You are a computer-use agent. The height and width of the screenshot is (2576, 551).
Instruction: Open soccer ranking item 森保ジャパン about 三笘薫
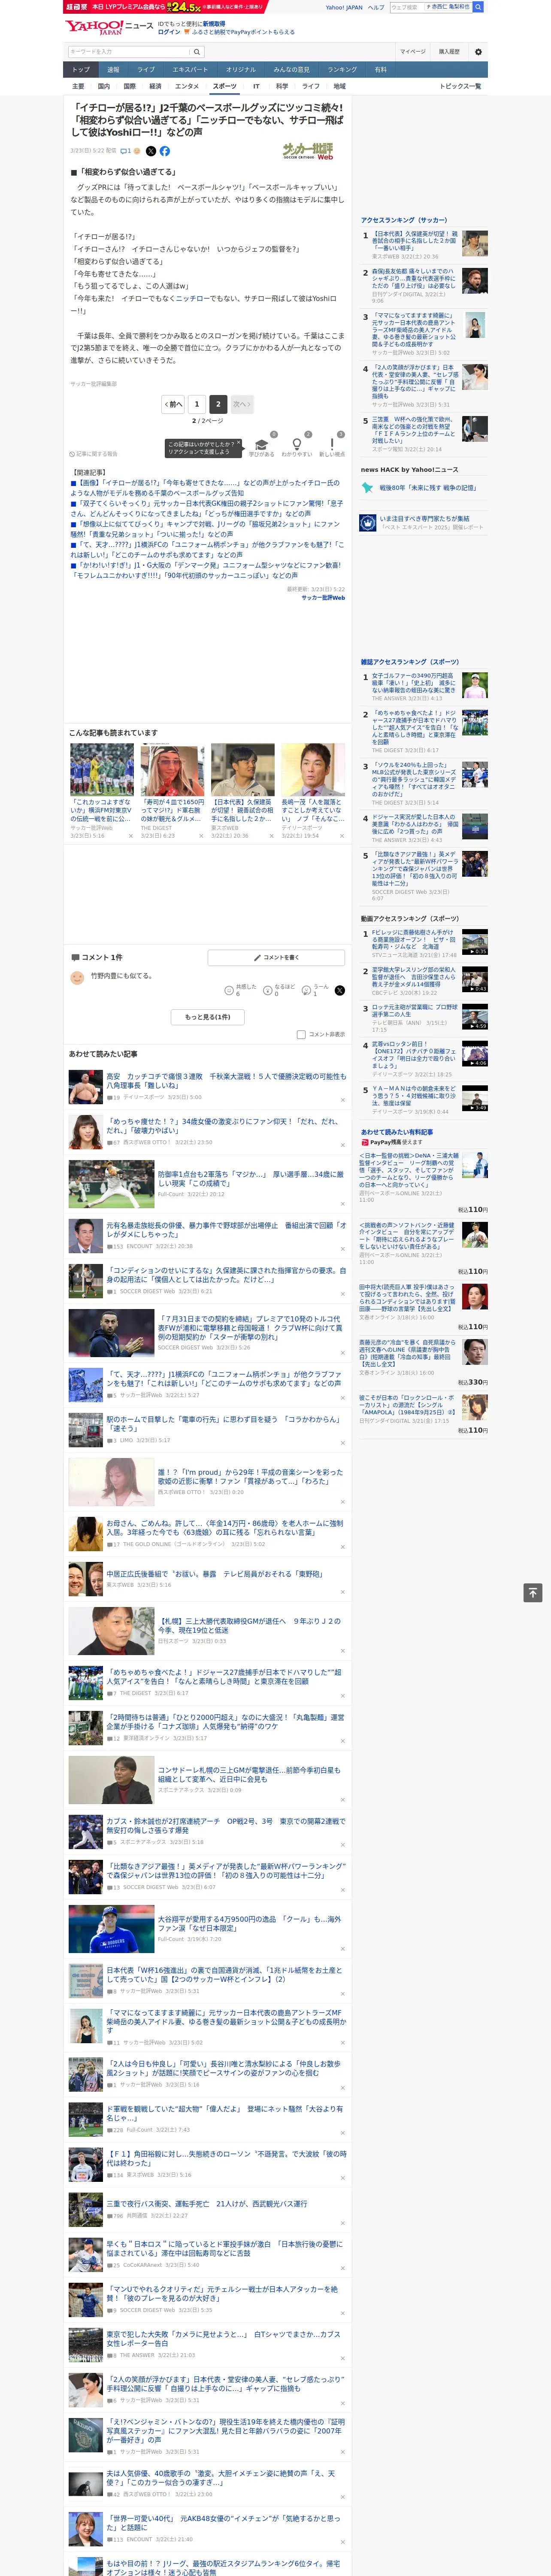(x=424, y=435)
